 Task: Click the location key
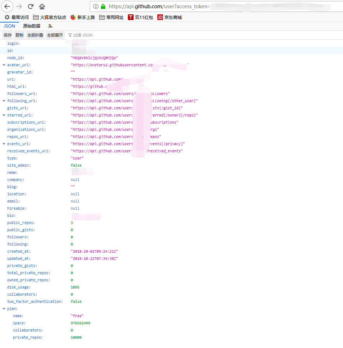(x=17, y=194)
